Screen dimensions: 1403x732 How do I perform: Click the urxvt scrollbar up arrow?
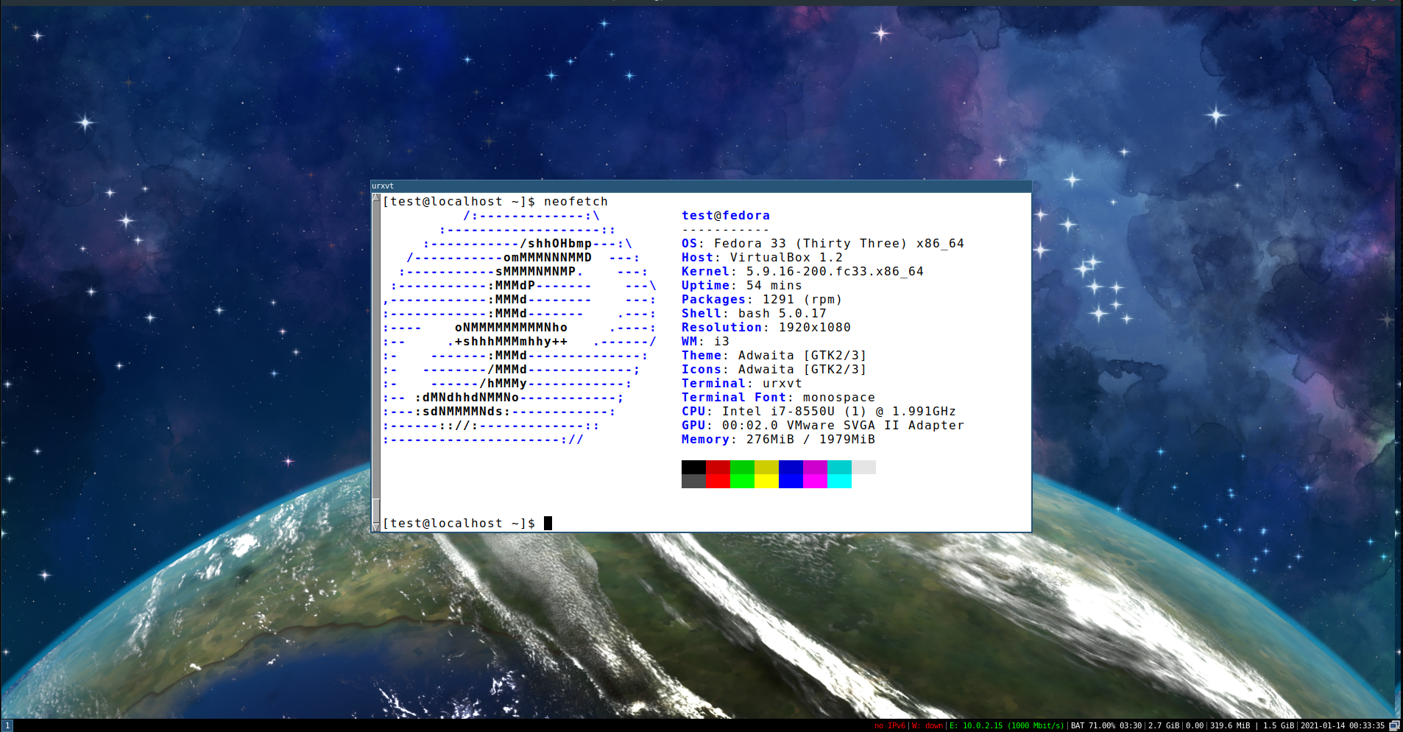pos(376,197)
